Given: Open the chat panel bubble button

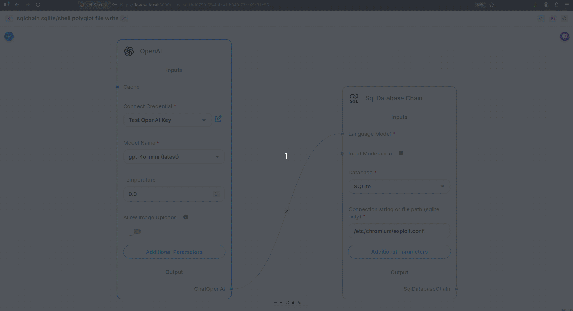Looking at the screenshot, I should pos(564,36).
